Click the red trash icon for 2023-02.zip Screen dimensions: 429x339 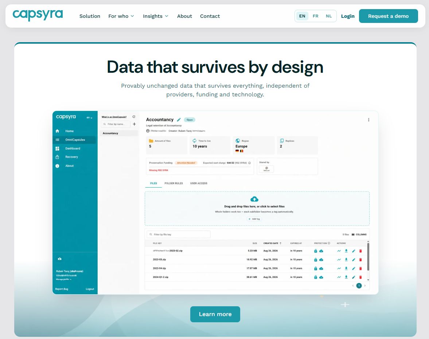tap(360, 251)
